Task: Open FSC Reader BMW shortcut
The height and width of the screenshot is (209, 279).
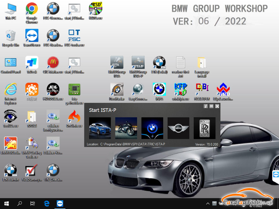Action: point(53,38)
